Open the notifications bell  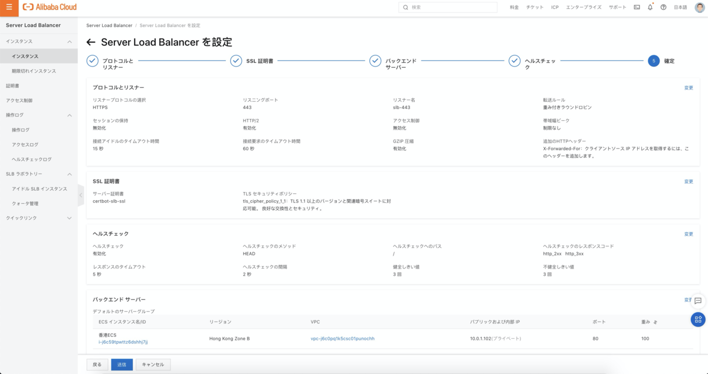(650, 7)
